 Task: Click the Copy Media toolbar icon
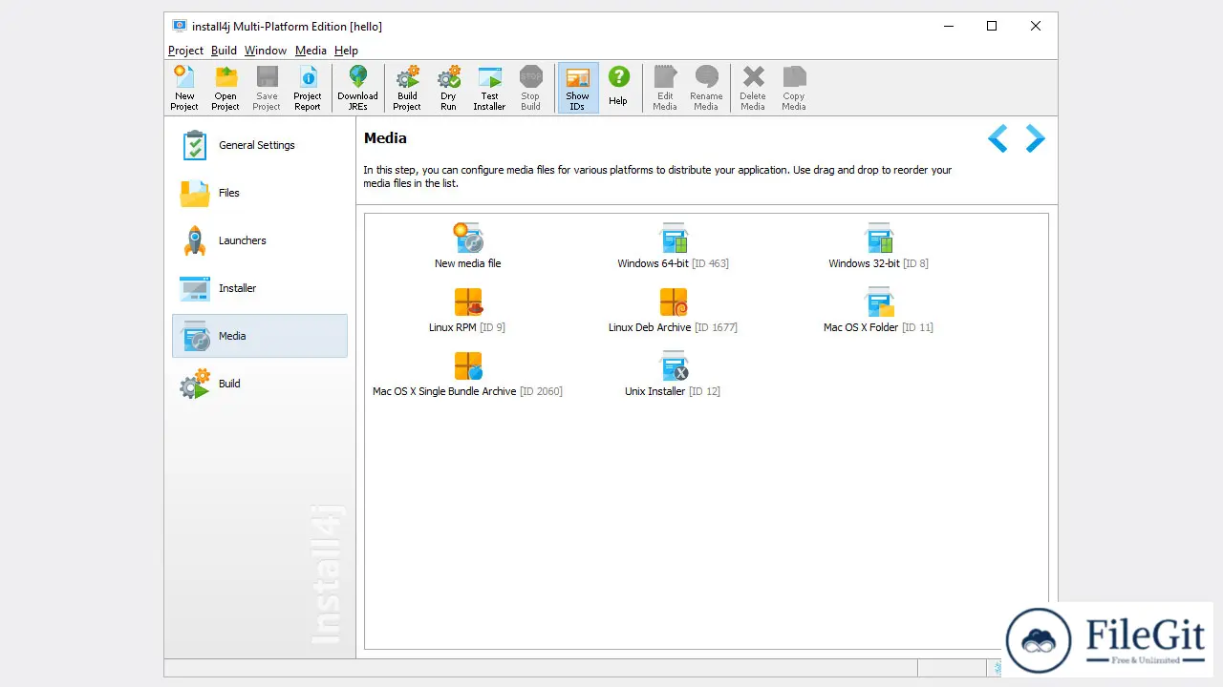794,88
